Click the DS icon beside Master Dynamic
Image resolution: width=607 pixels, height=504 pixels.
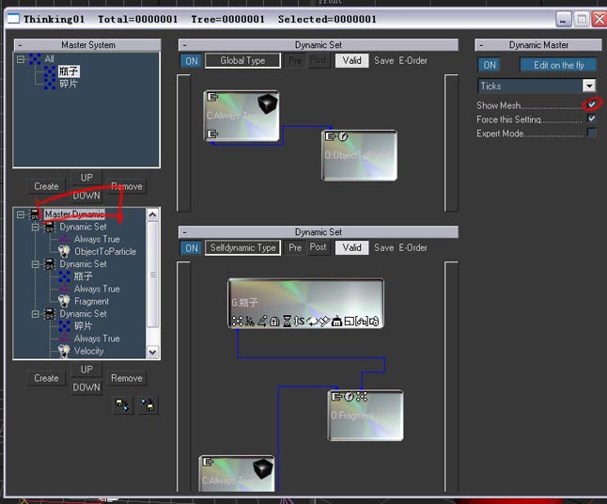pos(35,214)
